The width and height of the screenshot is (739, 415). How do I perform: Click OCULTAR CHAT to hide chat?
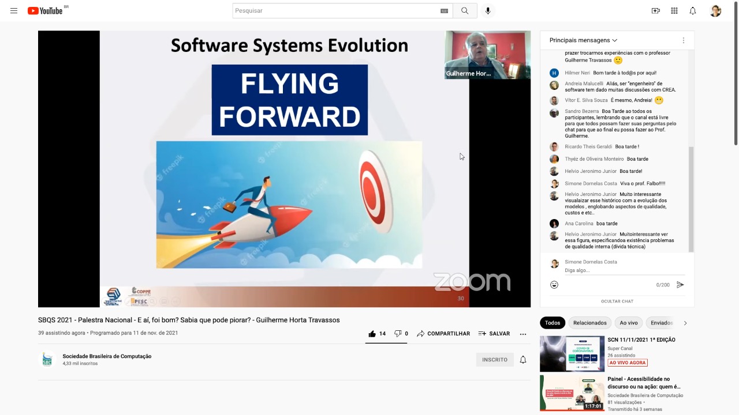[617, 301]
